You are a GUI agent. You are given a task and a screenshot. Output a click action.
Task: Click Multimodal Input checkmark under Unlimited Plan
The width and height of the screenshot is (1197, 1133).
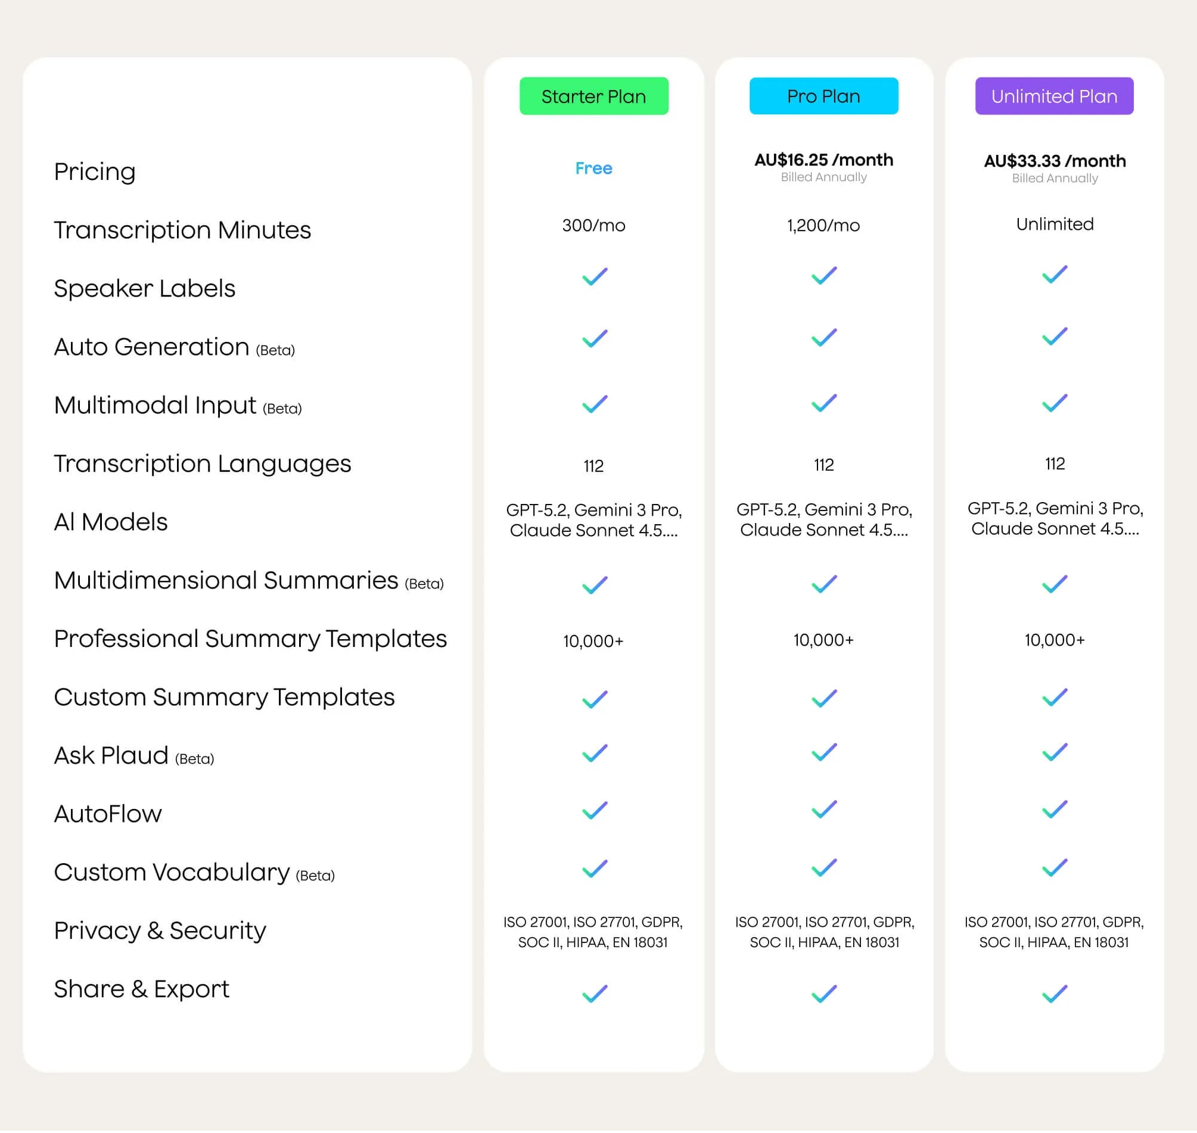coord(1055,403)
